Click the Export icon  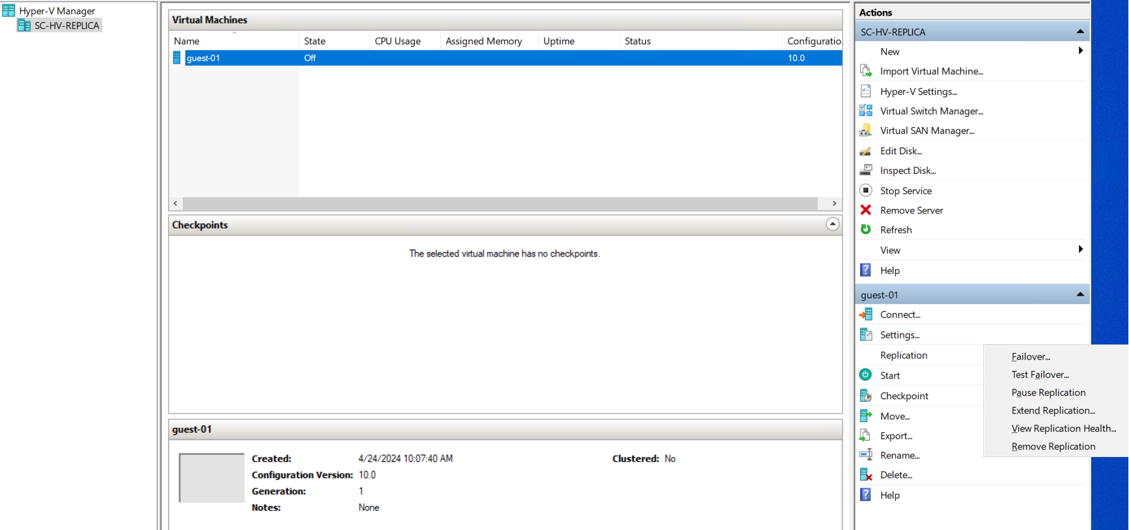866,435
